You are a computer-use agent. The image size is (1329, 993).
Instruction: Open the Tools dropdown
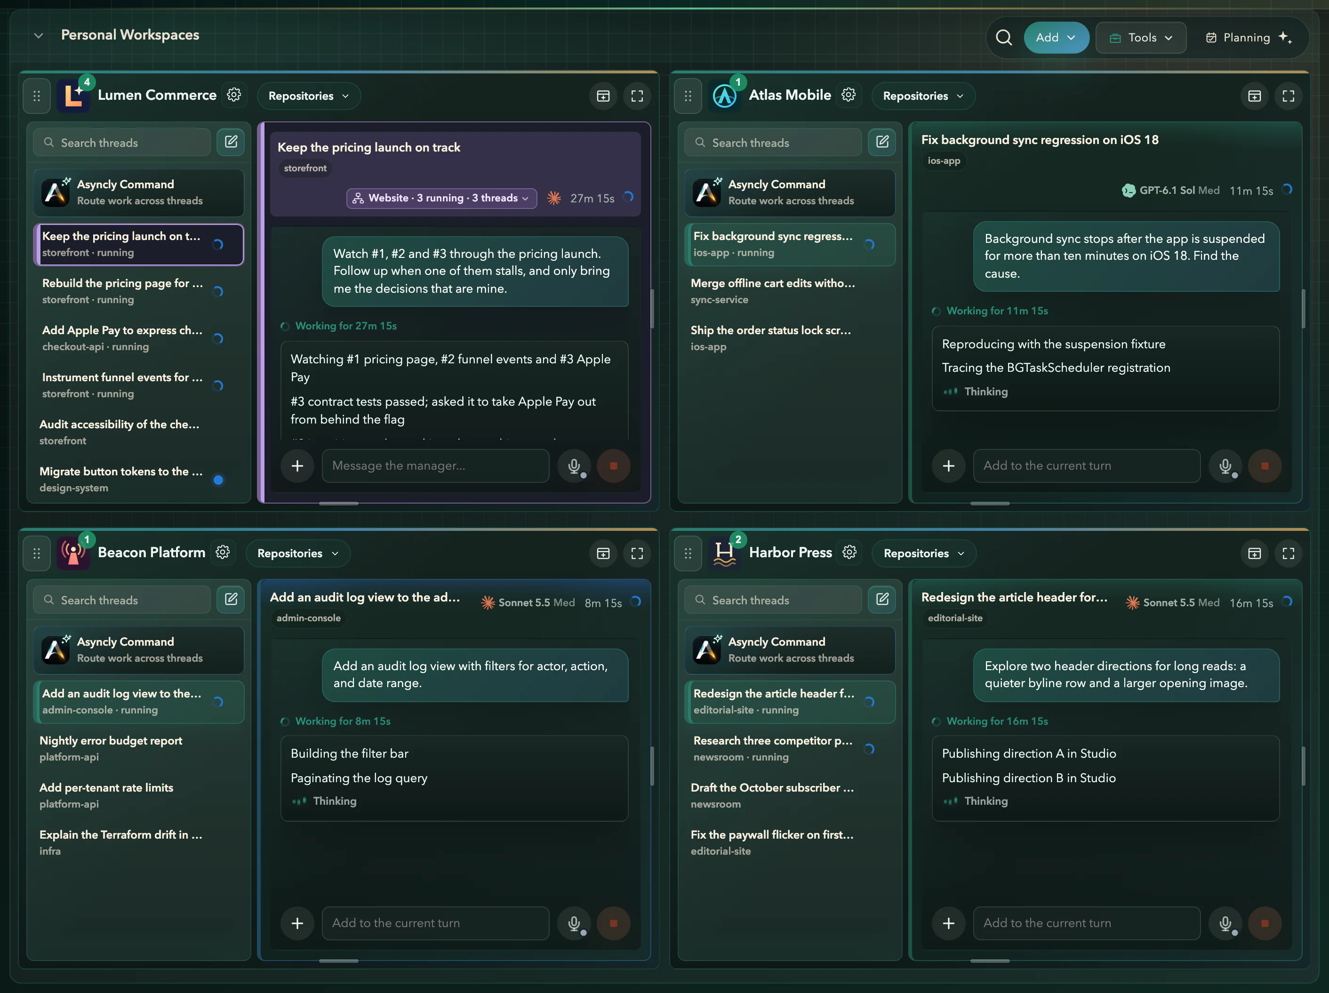[1140, 37]
